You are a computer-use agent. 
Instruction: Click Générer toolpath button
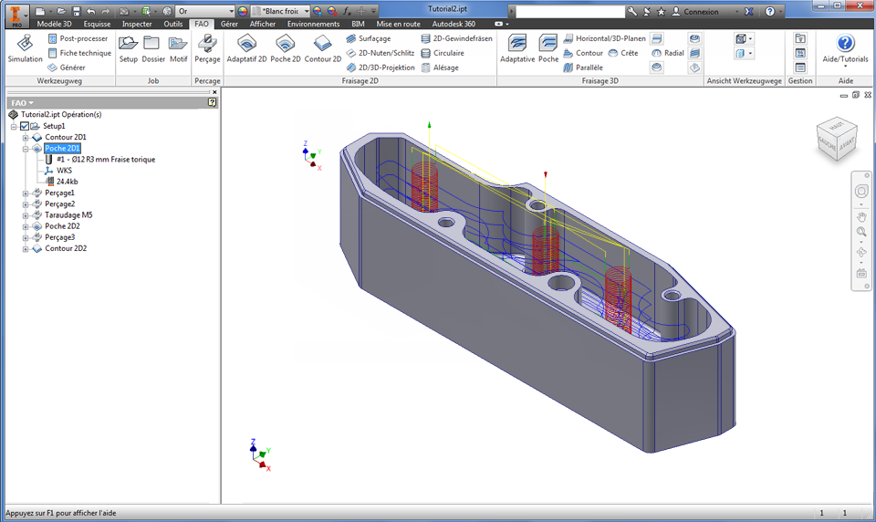click(x=67, y=68)
